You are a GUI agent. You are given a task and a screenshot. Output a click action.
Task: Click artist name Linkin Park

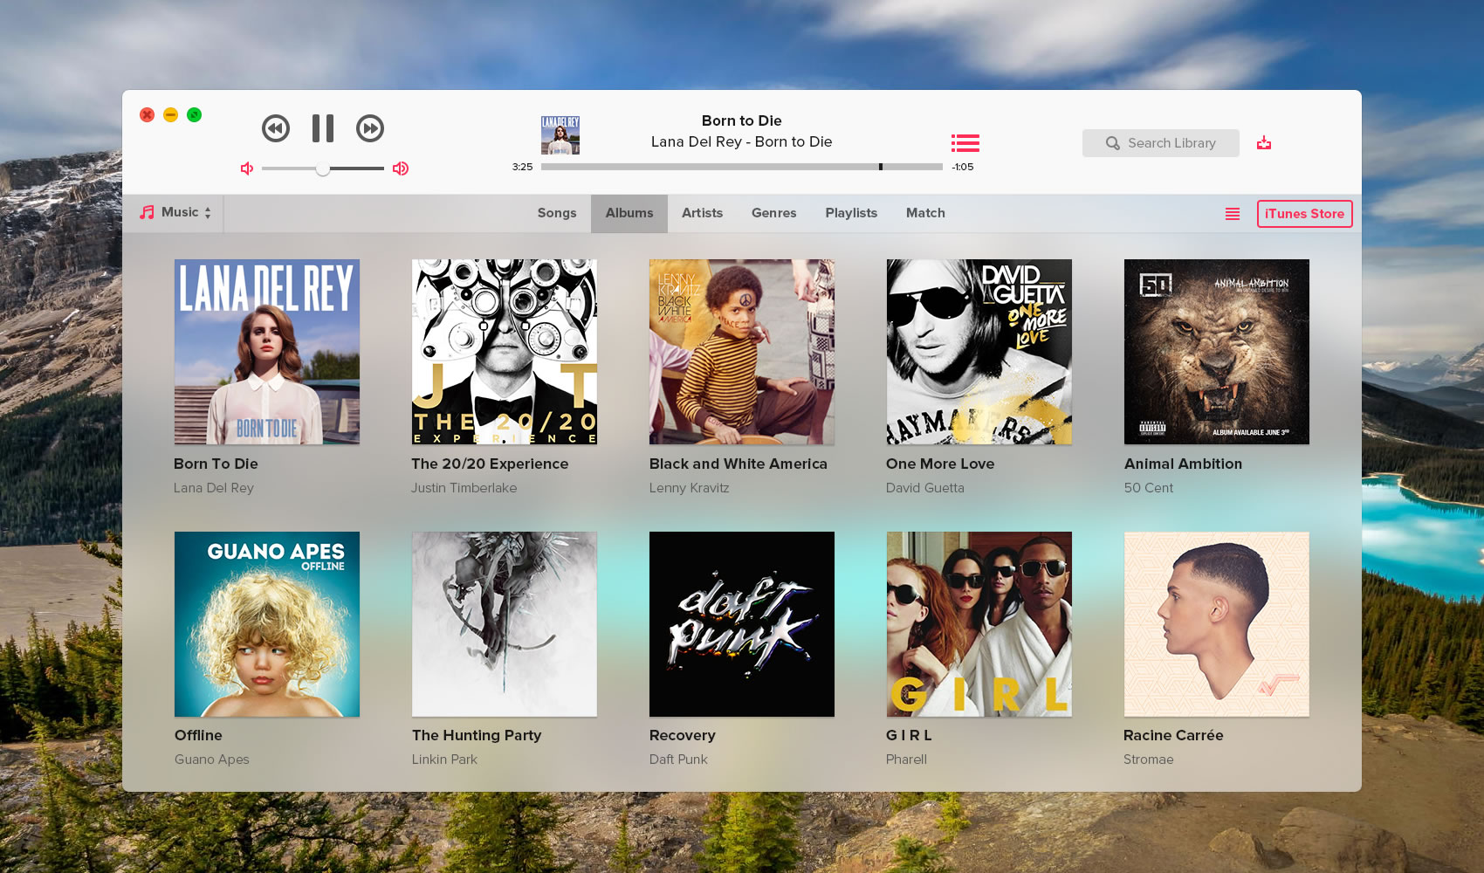pyautogui.click(x=444, y=760)
